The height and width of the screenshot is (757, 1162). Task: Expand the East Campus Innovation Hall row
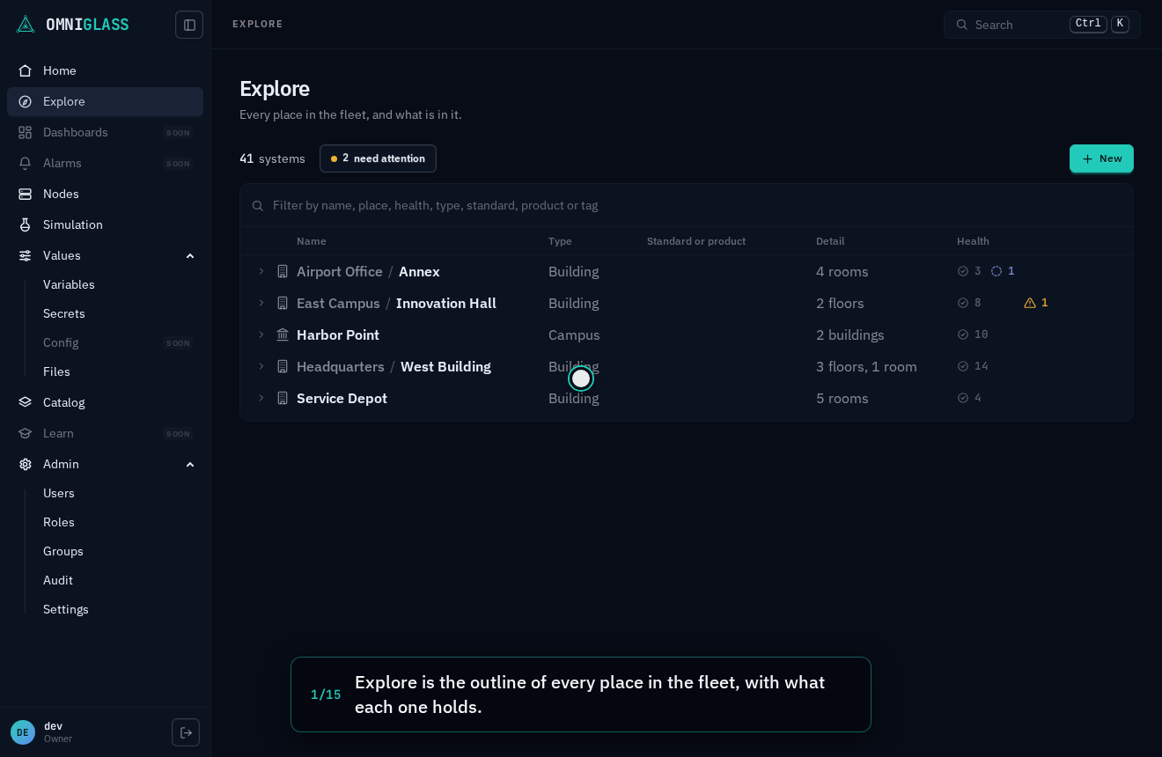tap(261, 303)
